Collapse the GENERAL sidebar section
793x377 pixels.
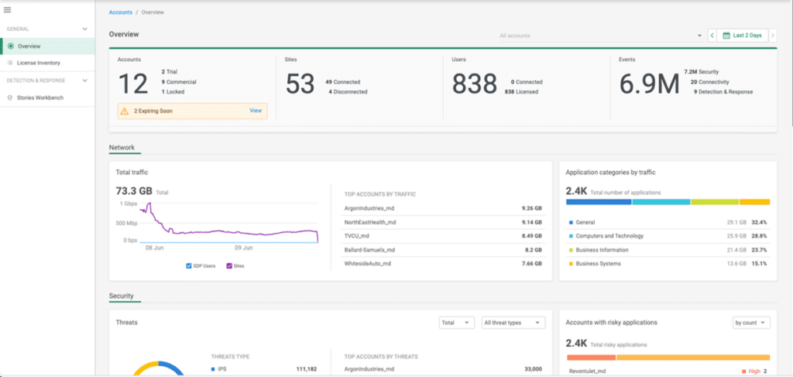pyautogui.click(x=84, y=29)
